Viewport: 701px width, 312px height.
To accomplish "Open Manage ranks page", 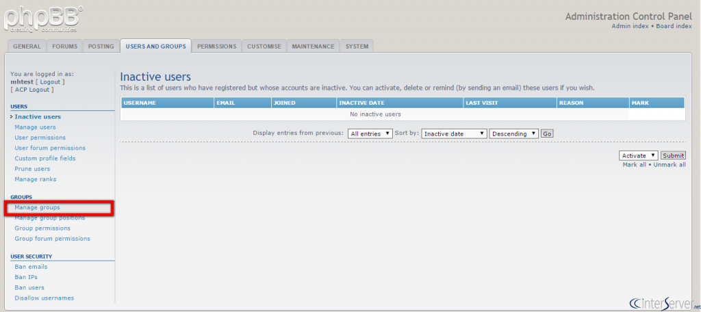I will click(36, 179).
